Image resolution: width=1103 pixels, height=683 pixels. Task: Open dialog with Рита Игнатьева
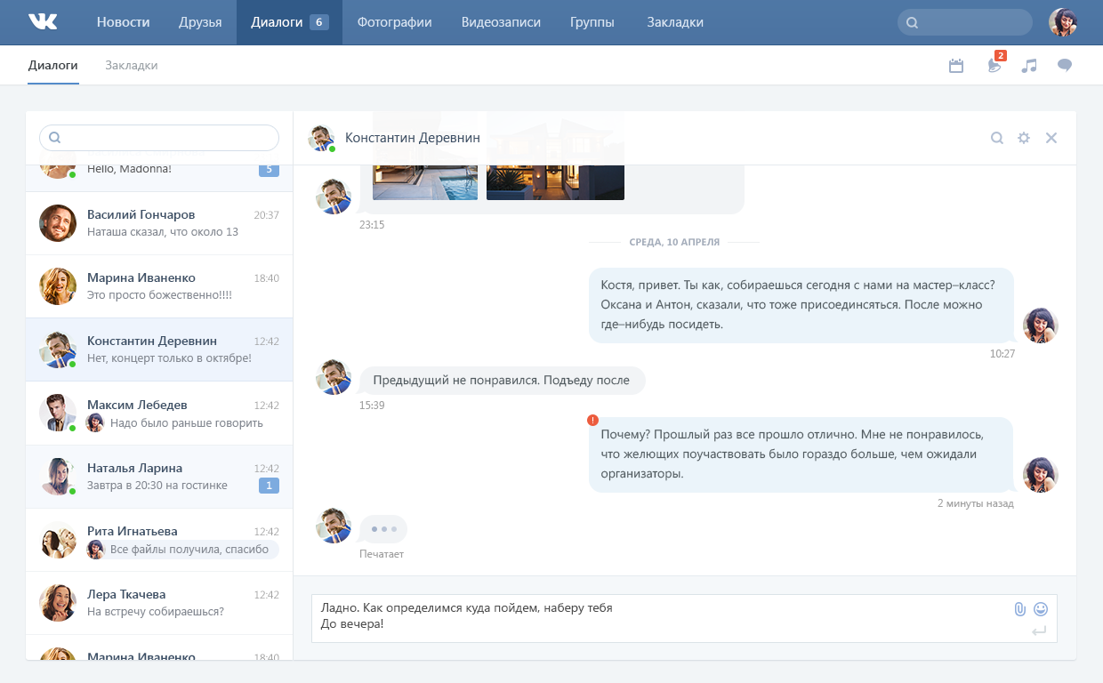coord(159,539)
